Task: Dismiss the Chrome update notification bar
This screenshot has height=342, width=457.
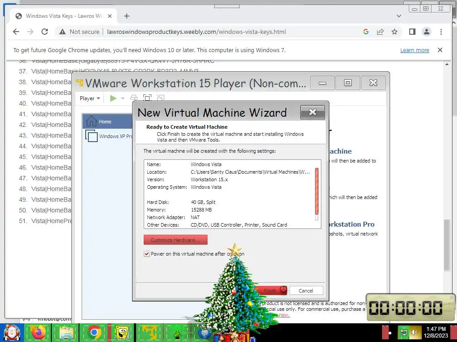Action: click(x=440, y=50)
